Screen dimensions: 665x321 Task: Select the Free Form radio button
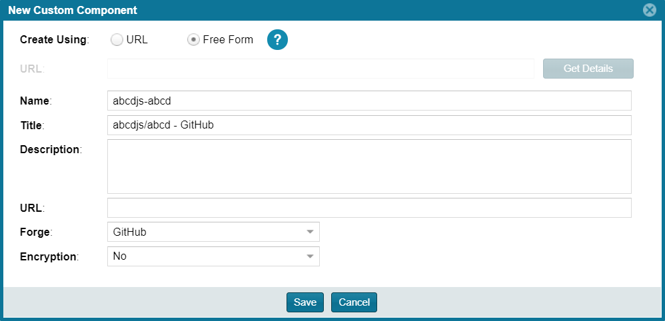coord(193,40)
